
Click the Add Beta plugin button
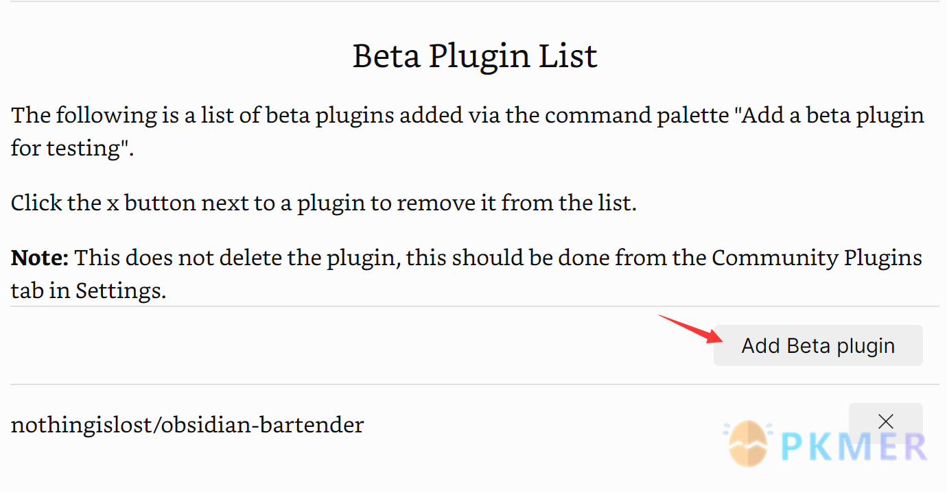(818, 345)
